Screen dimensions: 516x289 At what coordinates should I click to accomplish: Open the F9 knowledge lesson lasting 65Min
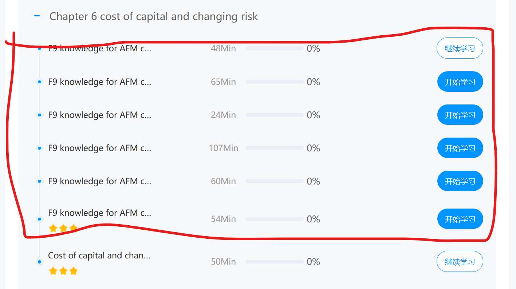click(99, 82)
